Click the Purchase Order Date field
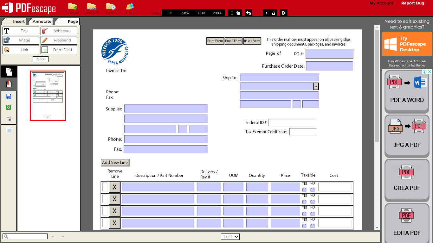 click(329, 66)
